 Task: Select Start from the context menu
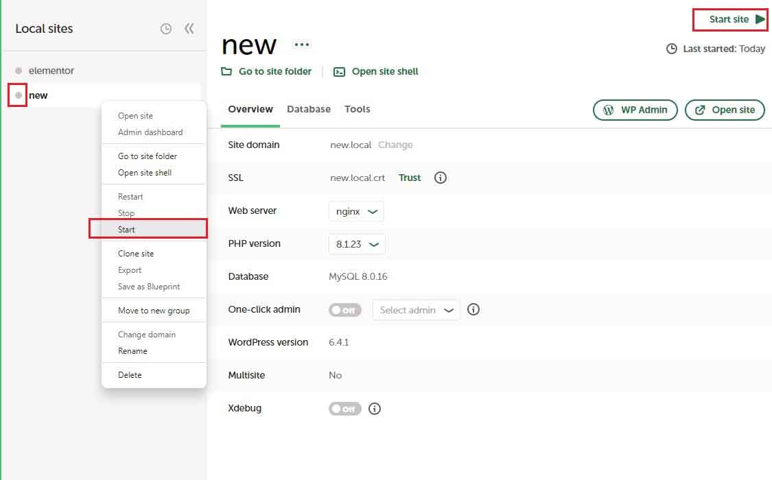coord(126,229)
